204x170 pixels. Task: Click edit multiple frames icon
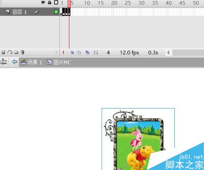87,53
